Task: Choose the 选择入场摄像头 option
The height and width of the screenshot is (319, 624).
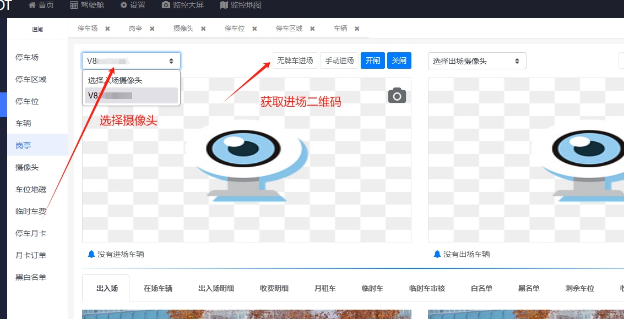Action: click(x=131, y=80)
